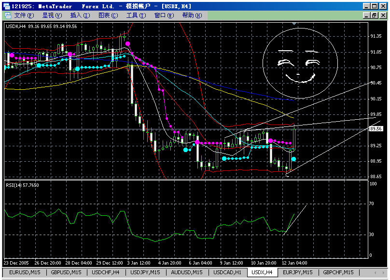Image resolution: width=390 pixels, height=280 pixels.
Task: Open the 窗口(W) window menu
Action: coord(164,15)
